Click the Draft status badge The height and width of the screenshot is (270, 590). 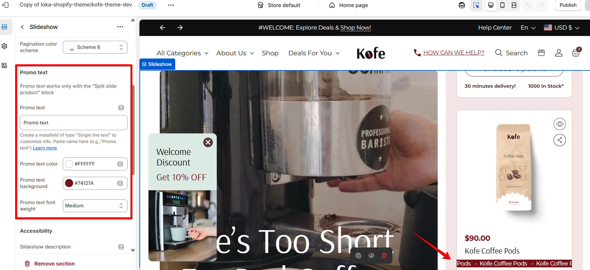[147, 5]
